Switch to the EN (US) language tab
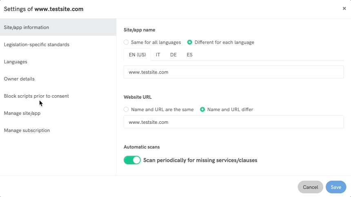Viewport: 351px width, 197px height. [x=137, y=55]
